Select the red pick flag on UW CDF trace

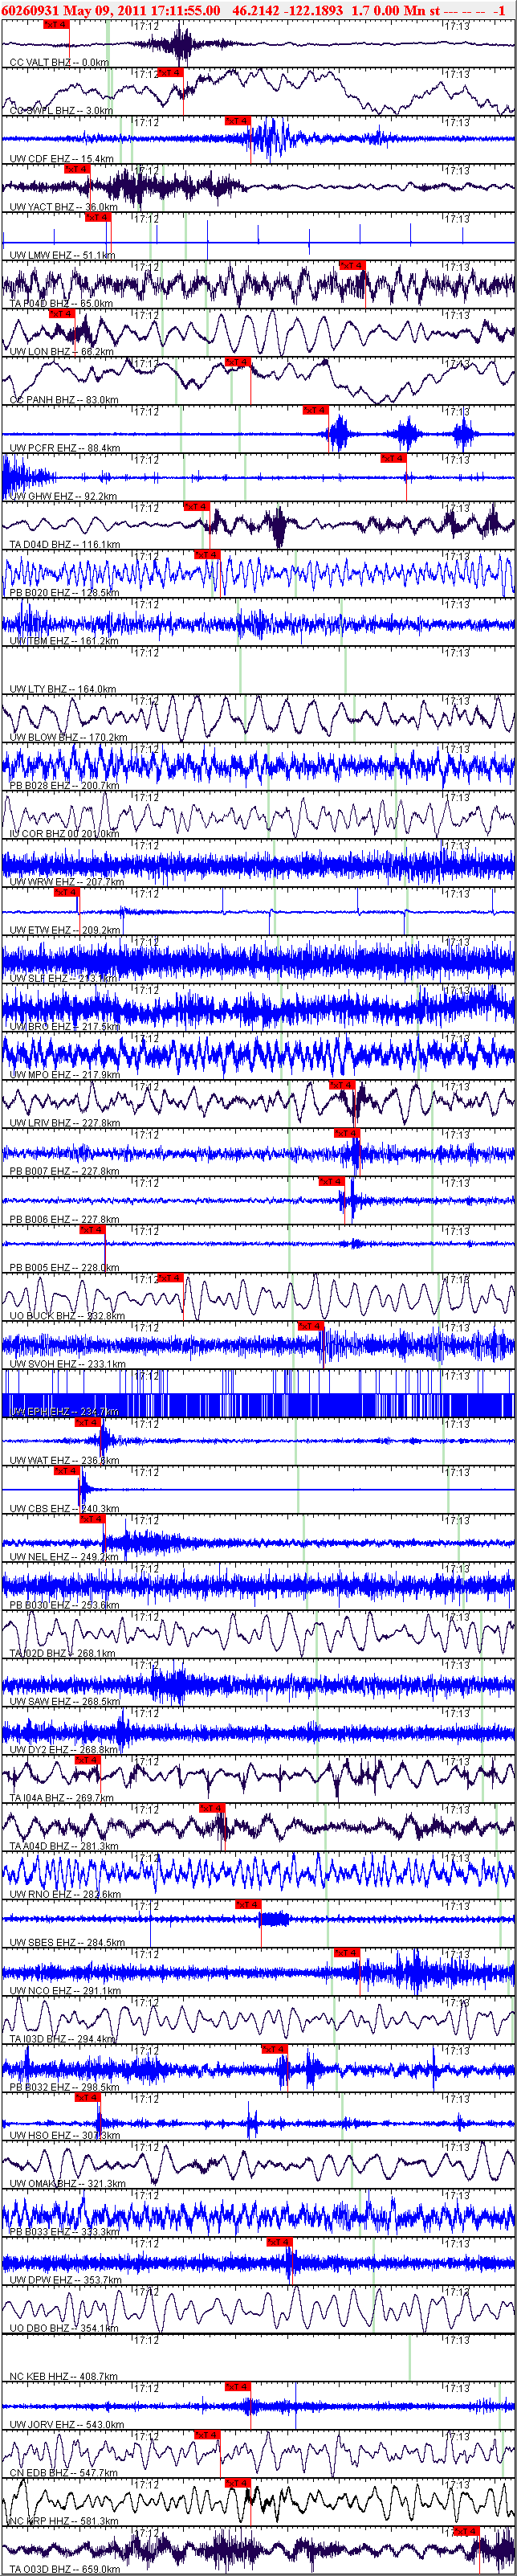pyautogui.click(x=238, y=121)
